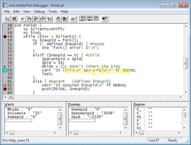
Task: Select the $newpid entry in Proximity panel
Action: pos(86,109)
